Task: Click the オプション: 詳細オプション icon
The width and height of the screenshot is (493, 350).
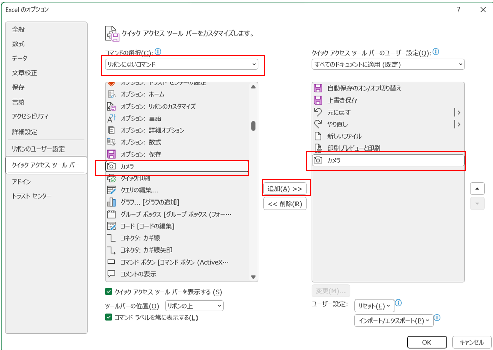Action: [111, 130]
